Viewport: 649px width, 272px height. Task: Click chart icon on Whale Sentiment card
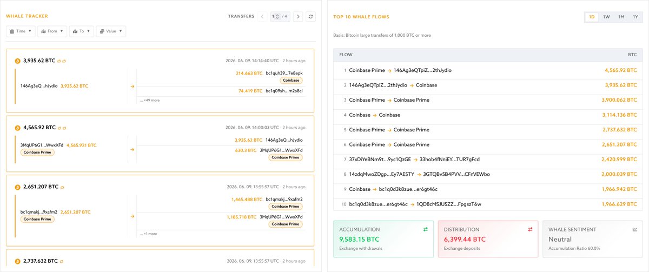coord(635,229)
